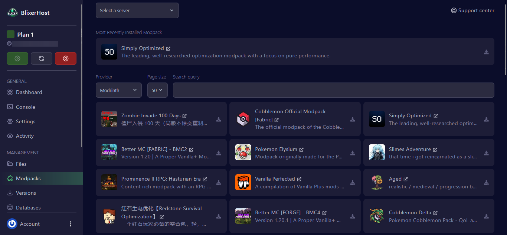Download the Cobblemon Delta modpack
The height and width of the screenshot is (235, 507).
(486, 216)
